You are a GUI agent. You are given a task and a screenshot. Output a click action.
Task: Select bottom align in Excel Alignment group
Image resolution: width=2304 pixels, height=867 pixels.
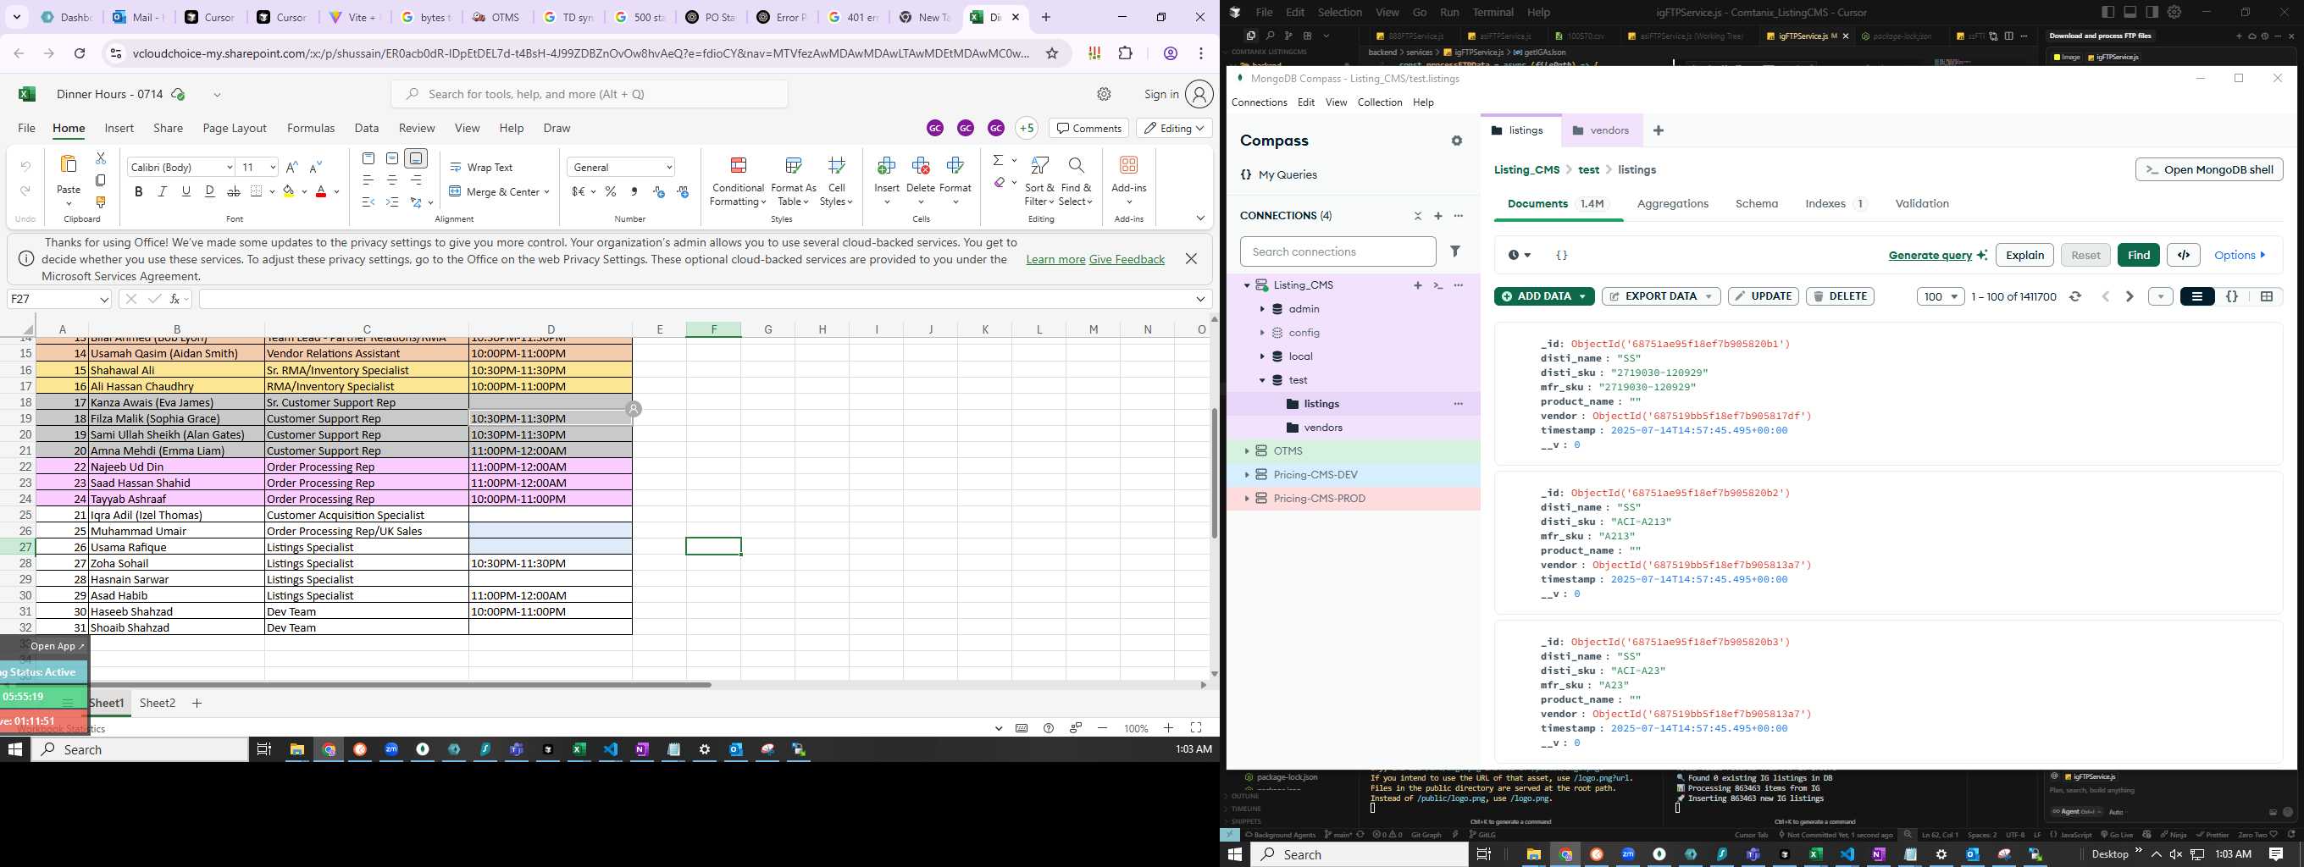pos(416,158)
